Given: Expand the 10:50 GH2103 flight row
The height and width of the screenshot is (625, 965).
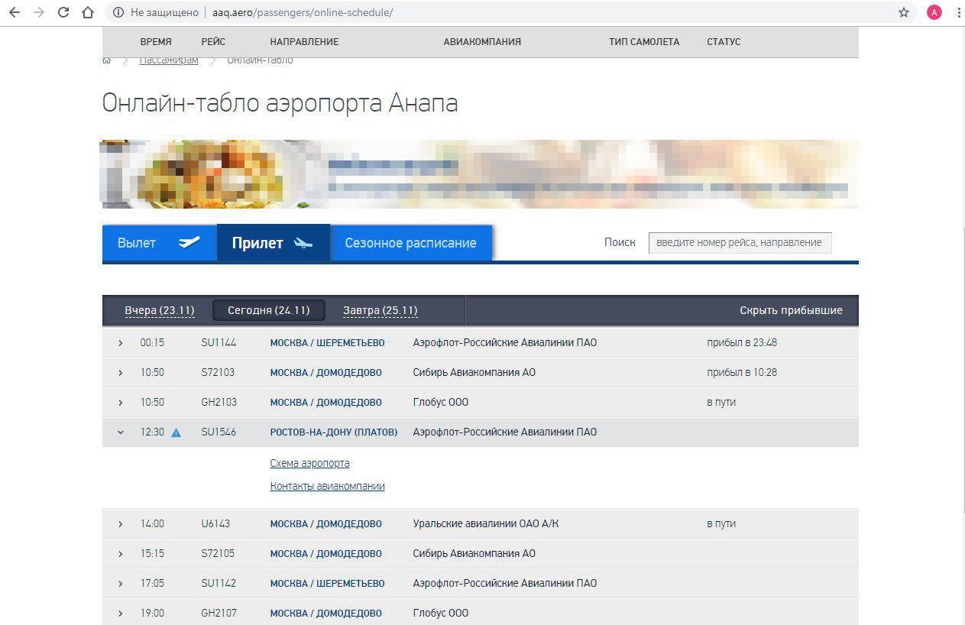Looking at the screenshot, I should tap(120, 403).
